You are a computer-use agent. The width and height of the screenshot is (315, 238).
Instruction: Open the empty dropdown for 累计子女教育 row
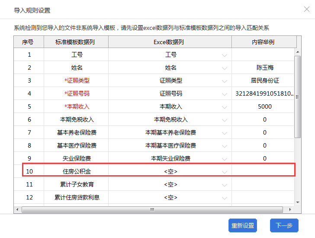pyautogui.click(x=225, y=185)
